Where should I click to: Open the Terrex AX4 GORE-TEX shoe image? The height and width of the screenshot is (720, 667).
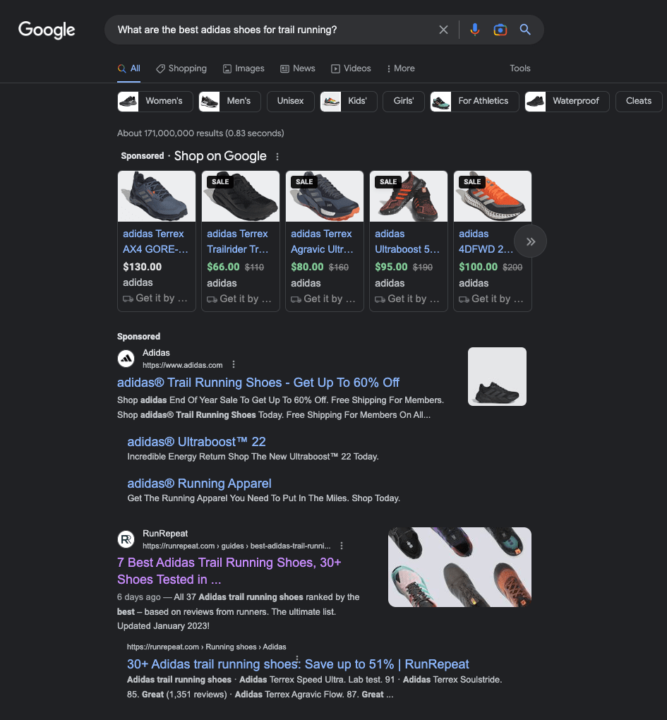coord(157,196)
